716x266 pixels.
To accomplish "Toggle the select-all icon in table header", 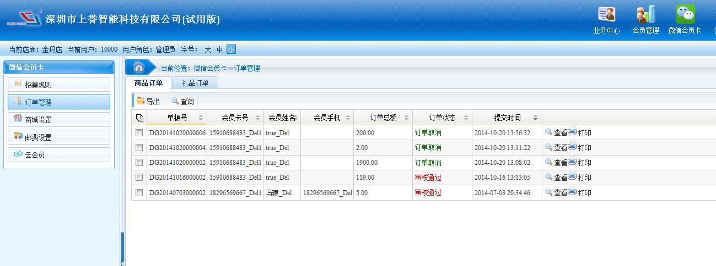I will (x=139, y=118).
